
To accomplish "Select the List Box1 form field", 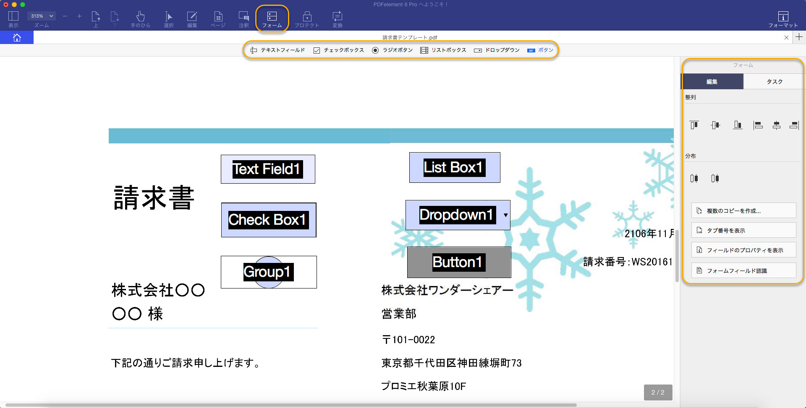I will click(455, 167).
